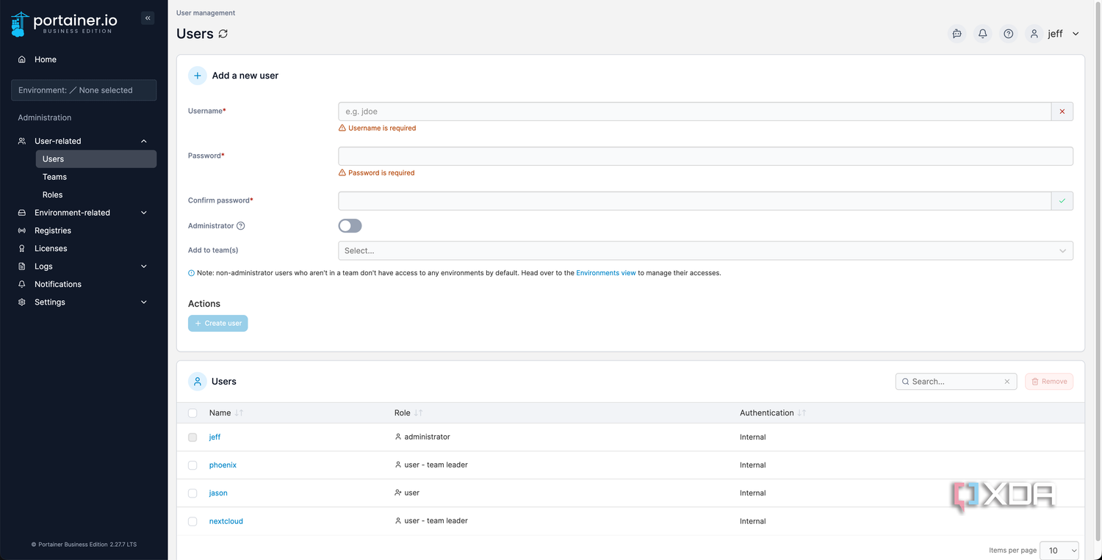Sort users by the Authentication column arrows
The width and height of the screenshot is (1102, 560).
tap(802, 413)
